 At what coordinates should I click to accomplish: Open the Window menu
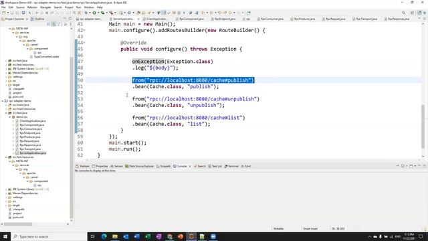click(x=89, y=7)
